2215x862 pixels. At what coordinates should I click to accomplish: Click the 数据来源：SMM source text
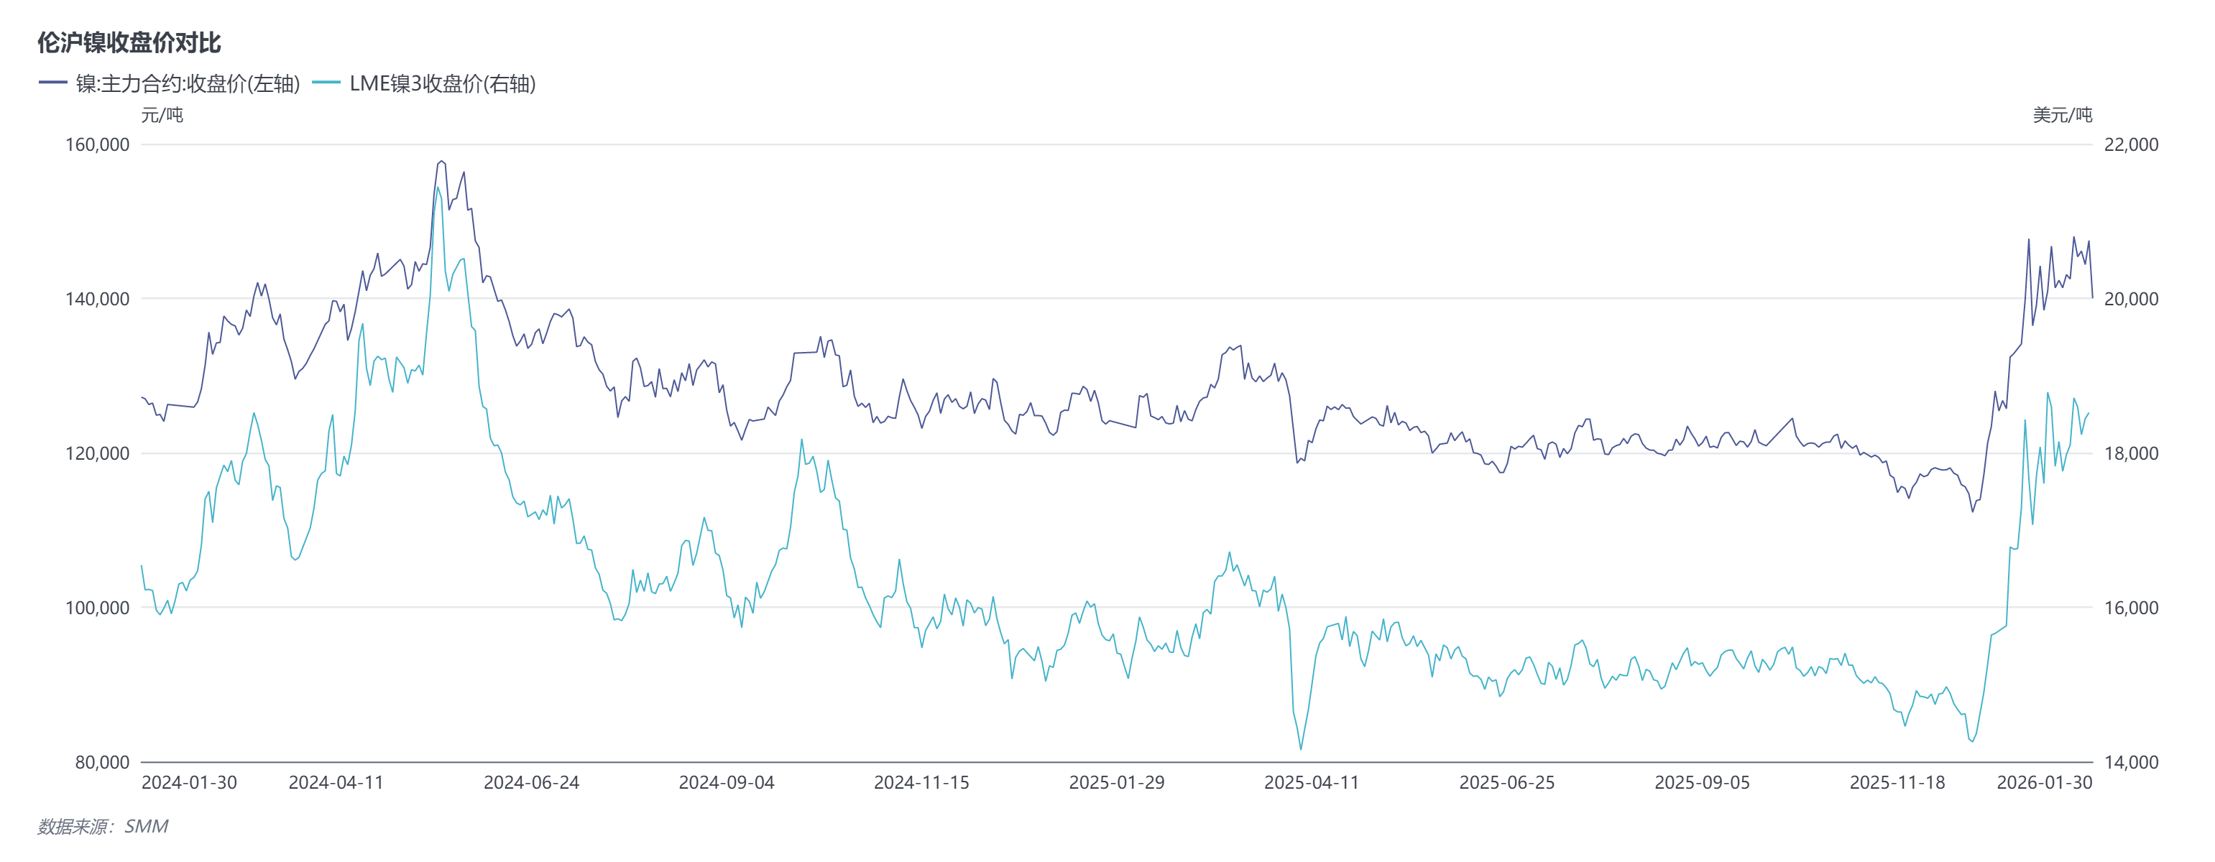(x=103, y=826)
